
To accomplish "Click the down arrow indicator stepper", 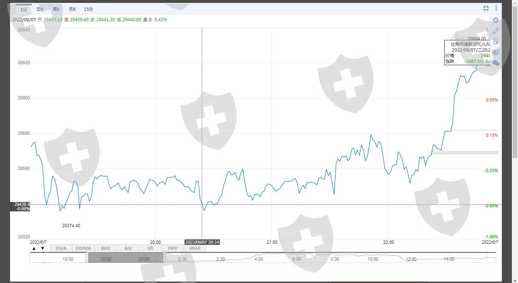I will [42, 248].
